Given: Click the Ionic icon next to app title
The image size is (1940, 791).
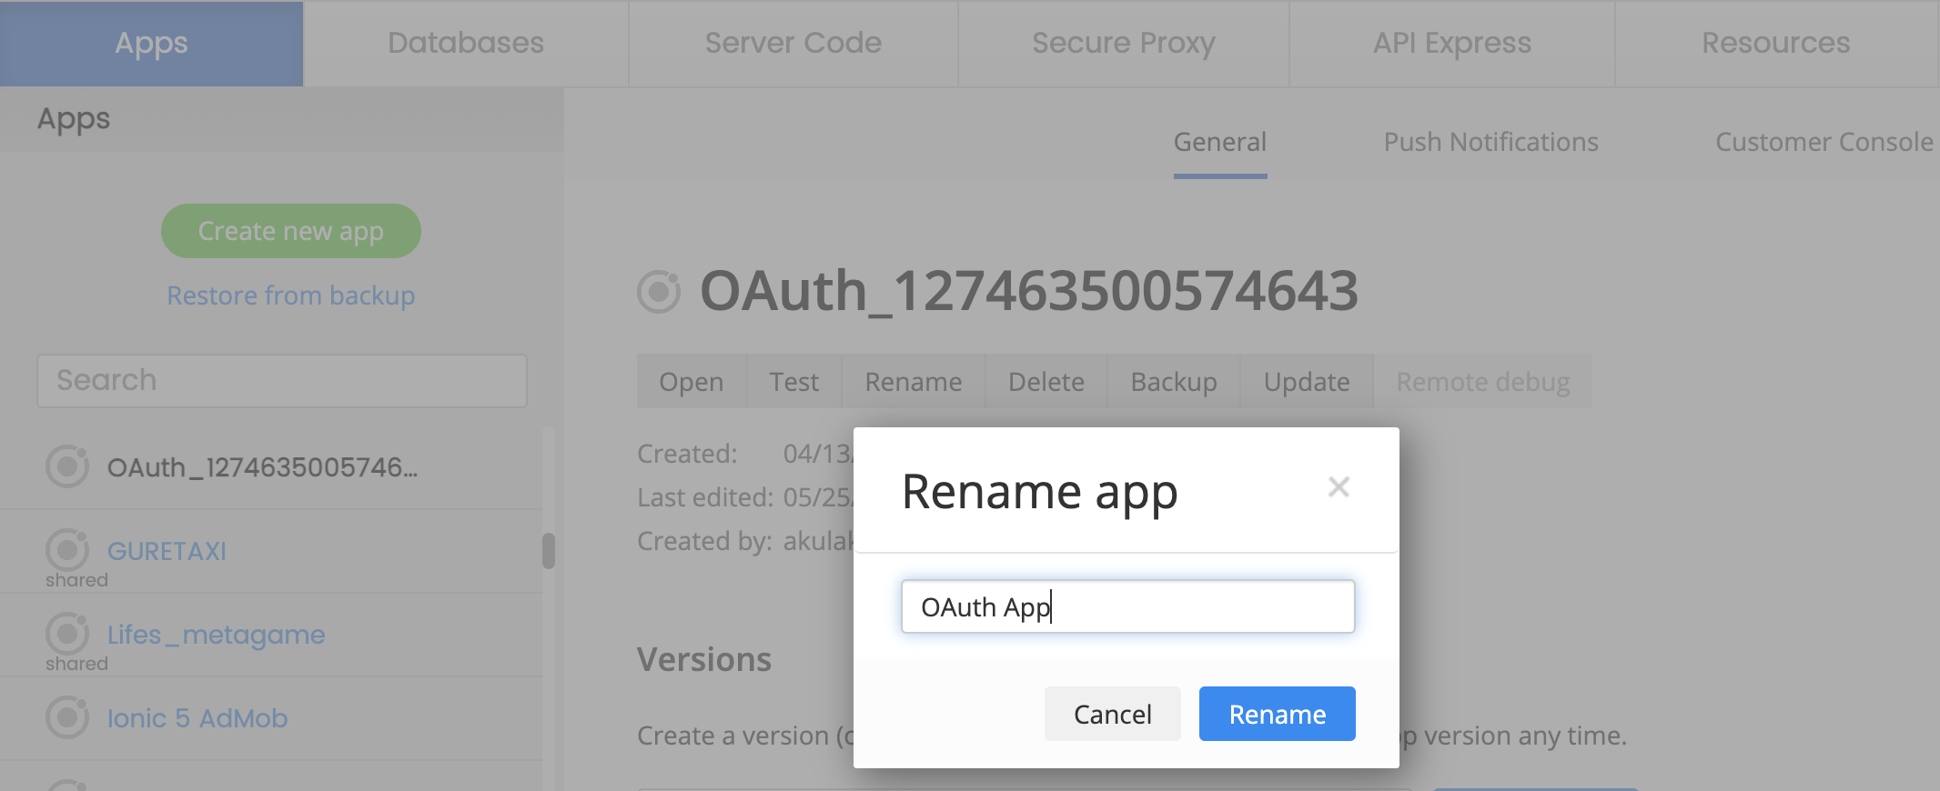Looking at the screenshot, I should point(659,292).
